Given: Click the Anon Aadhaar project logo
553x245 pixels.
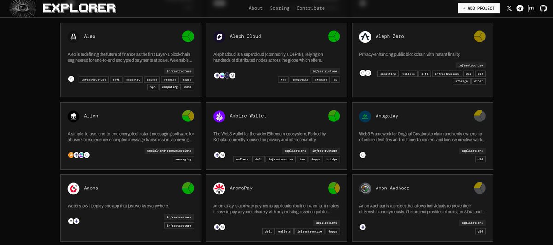Looking at the screenshot, I should (x=365, y=188).
